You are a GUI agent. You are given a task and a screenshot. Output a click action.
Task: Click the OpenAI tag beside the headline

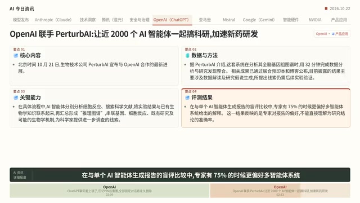click(321, 34)
